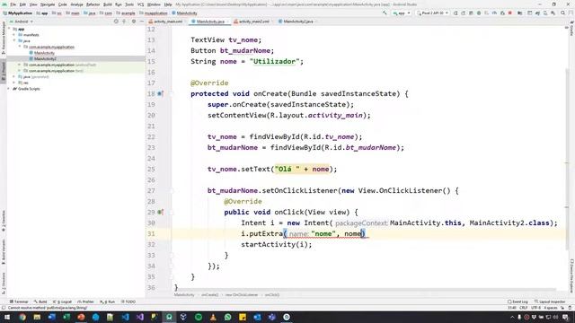Open the Pixel 2 API 30 device dropdown

point(433,13)
